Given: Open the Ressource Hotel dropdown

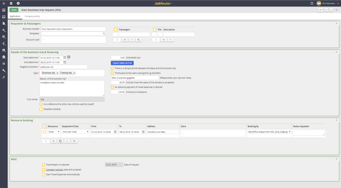Looking at the screenshot, I should point(54,132).
